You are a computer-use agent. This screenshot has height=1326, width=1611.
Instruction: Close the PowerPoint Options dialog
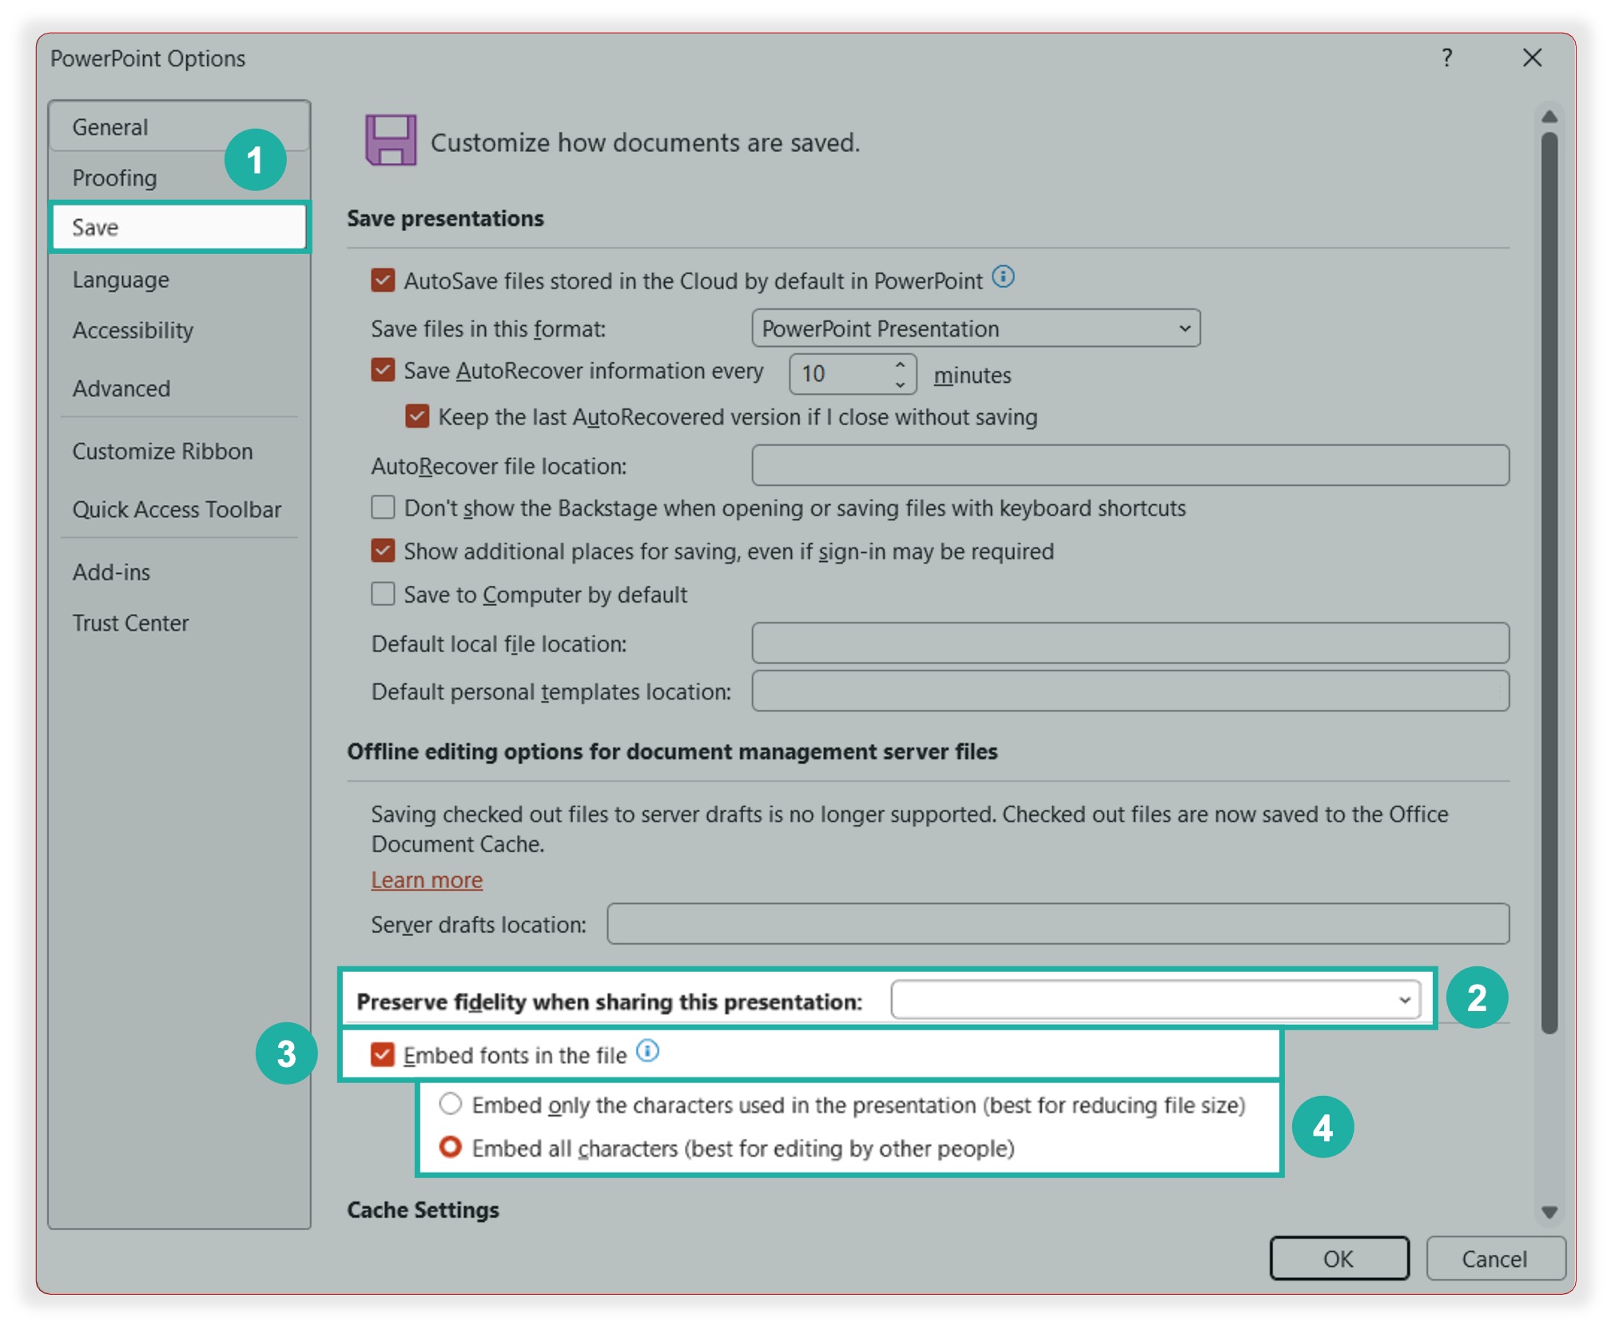[x=1532, y=58]
